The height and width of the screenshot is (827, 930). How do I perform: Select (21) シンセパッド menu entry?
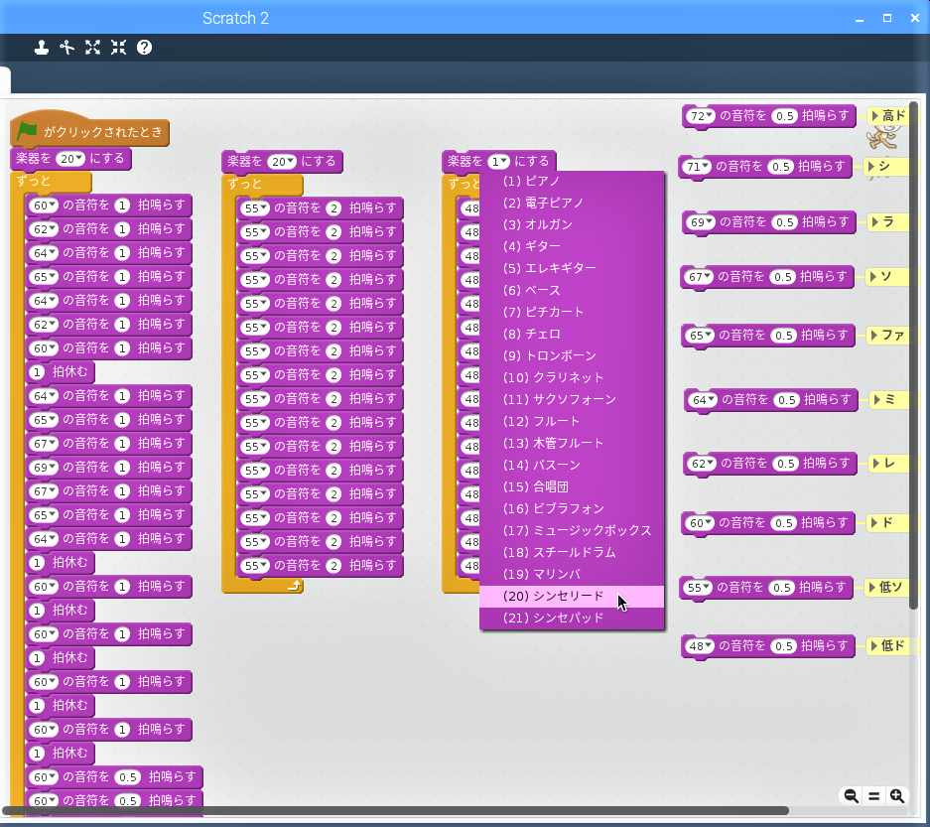(x=553, y=618)
